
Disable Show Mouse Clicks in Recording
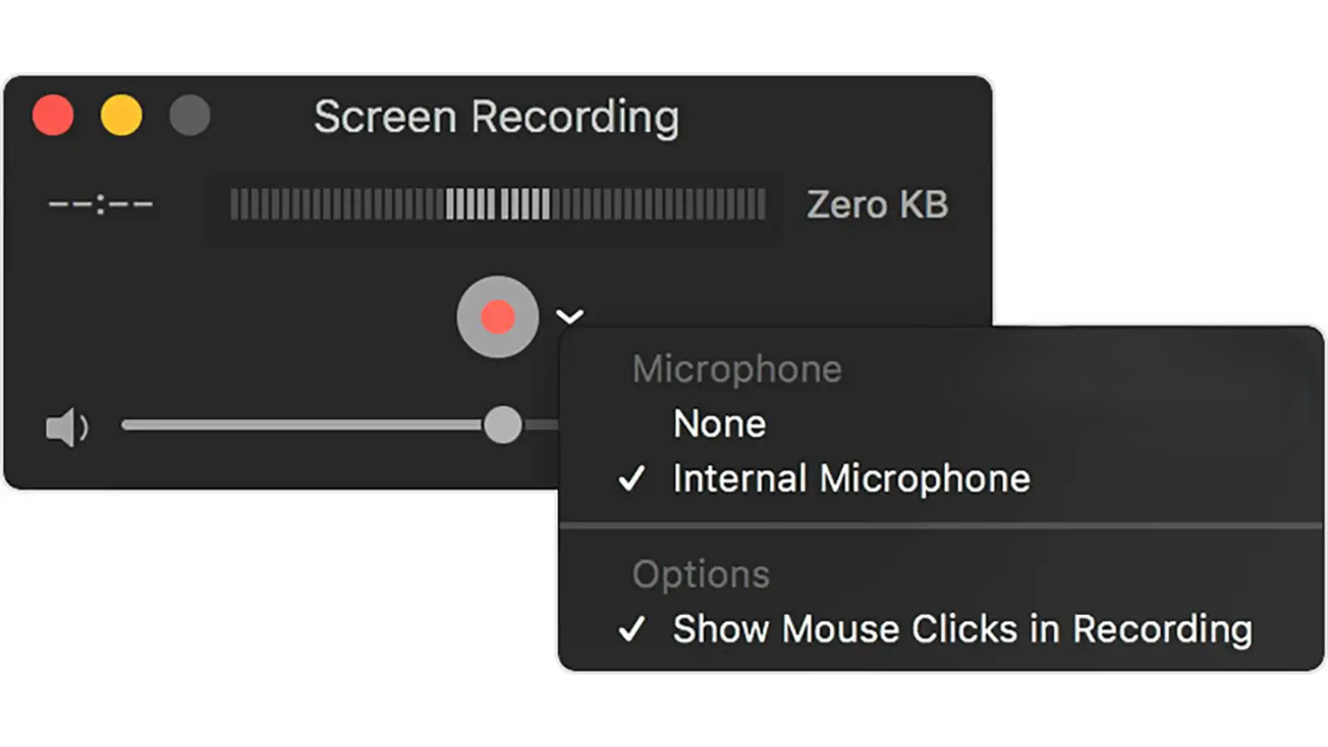[x=961, y=629]
